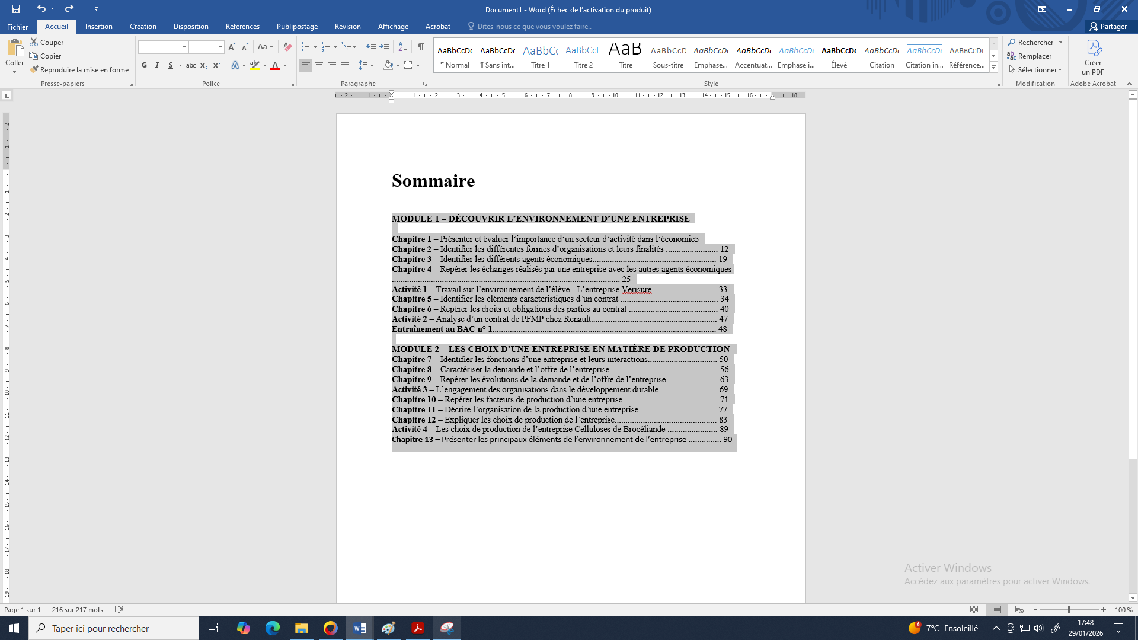Toggle strikethrough formatting

click(x=190, y=65)
